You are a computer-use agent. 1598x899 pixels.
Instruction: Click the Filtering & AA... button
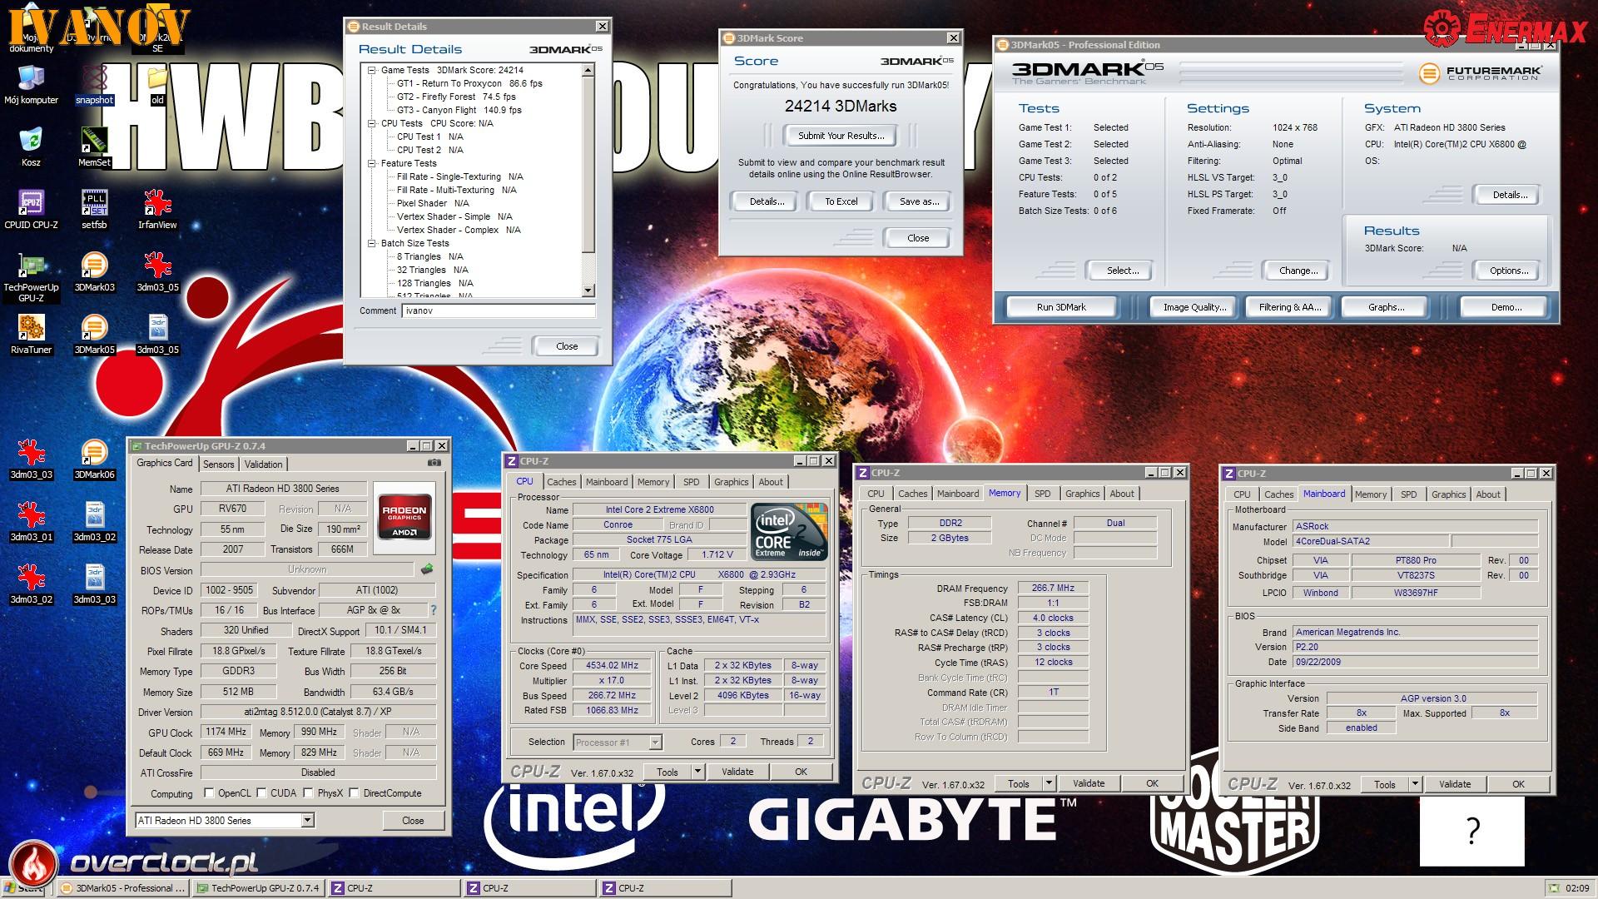(1289, 307)
